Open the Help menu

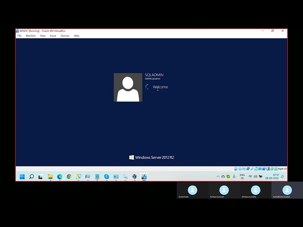coord(77,36)
